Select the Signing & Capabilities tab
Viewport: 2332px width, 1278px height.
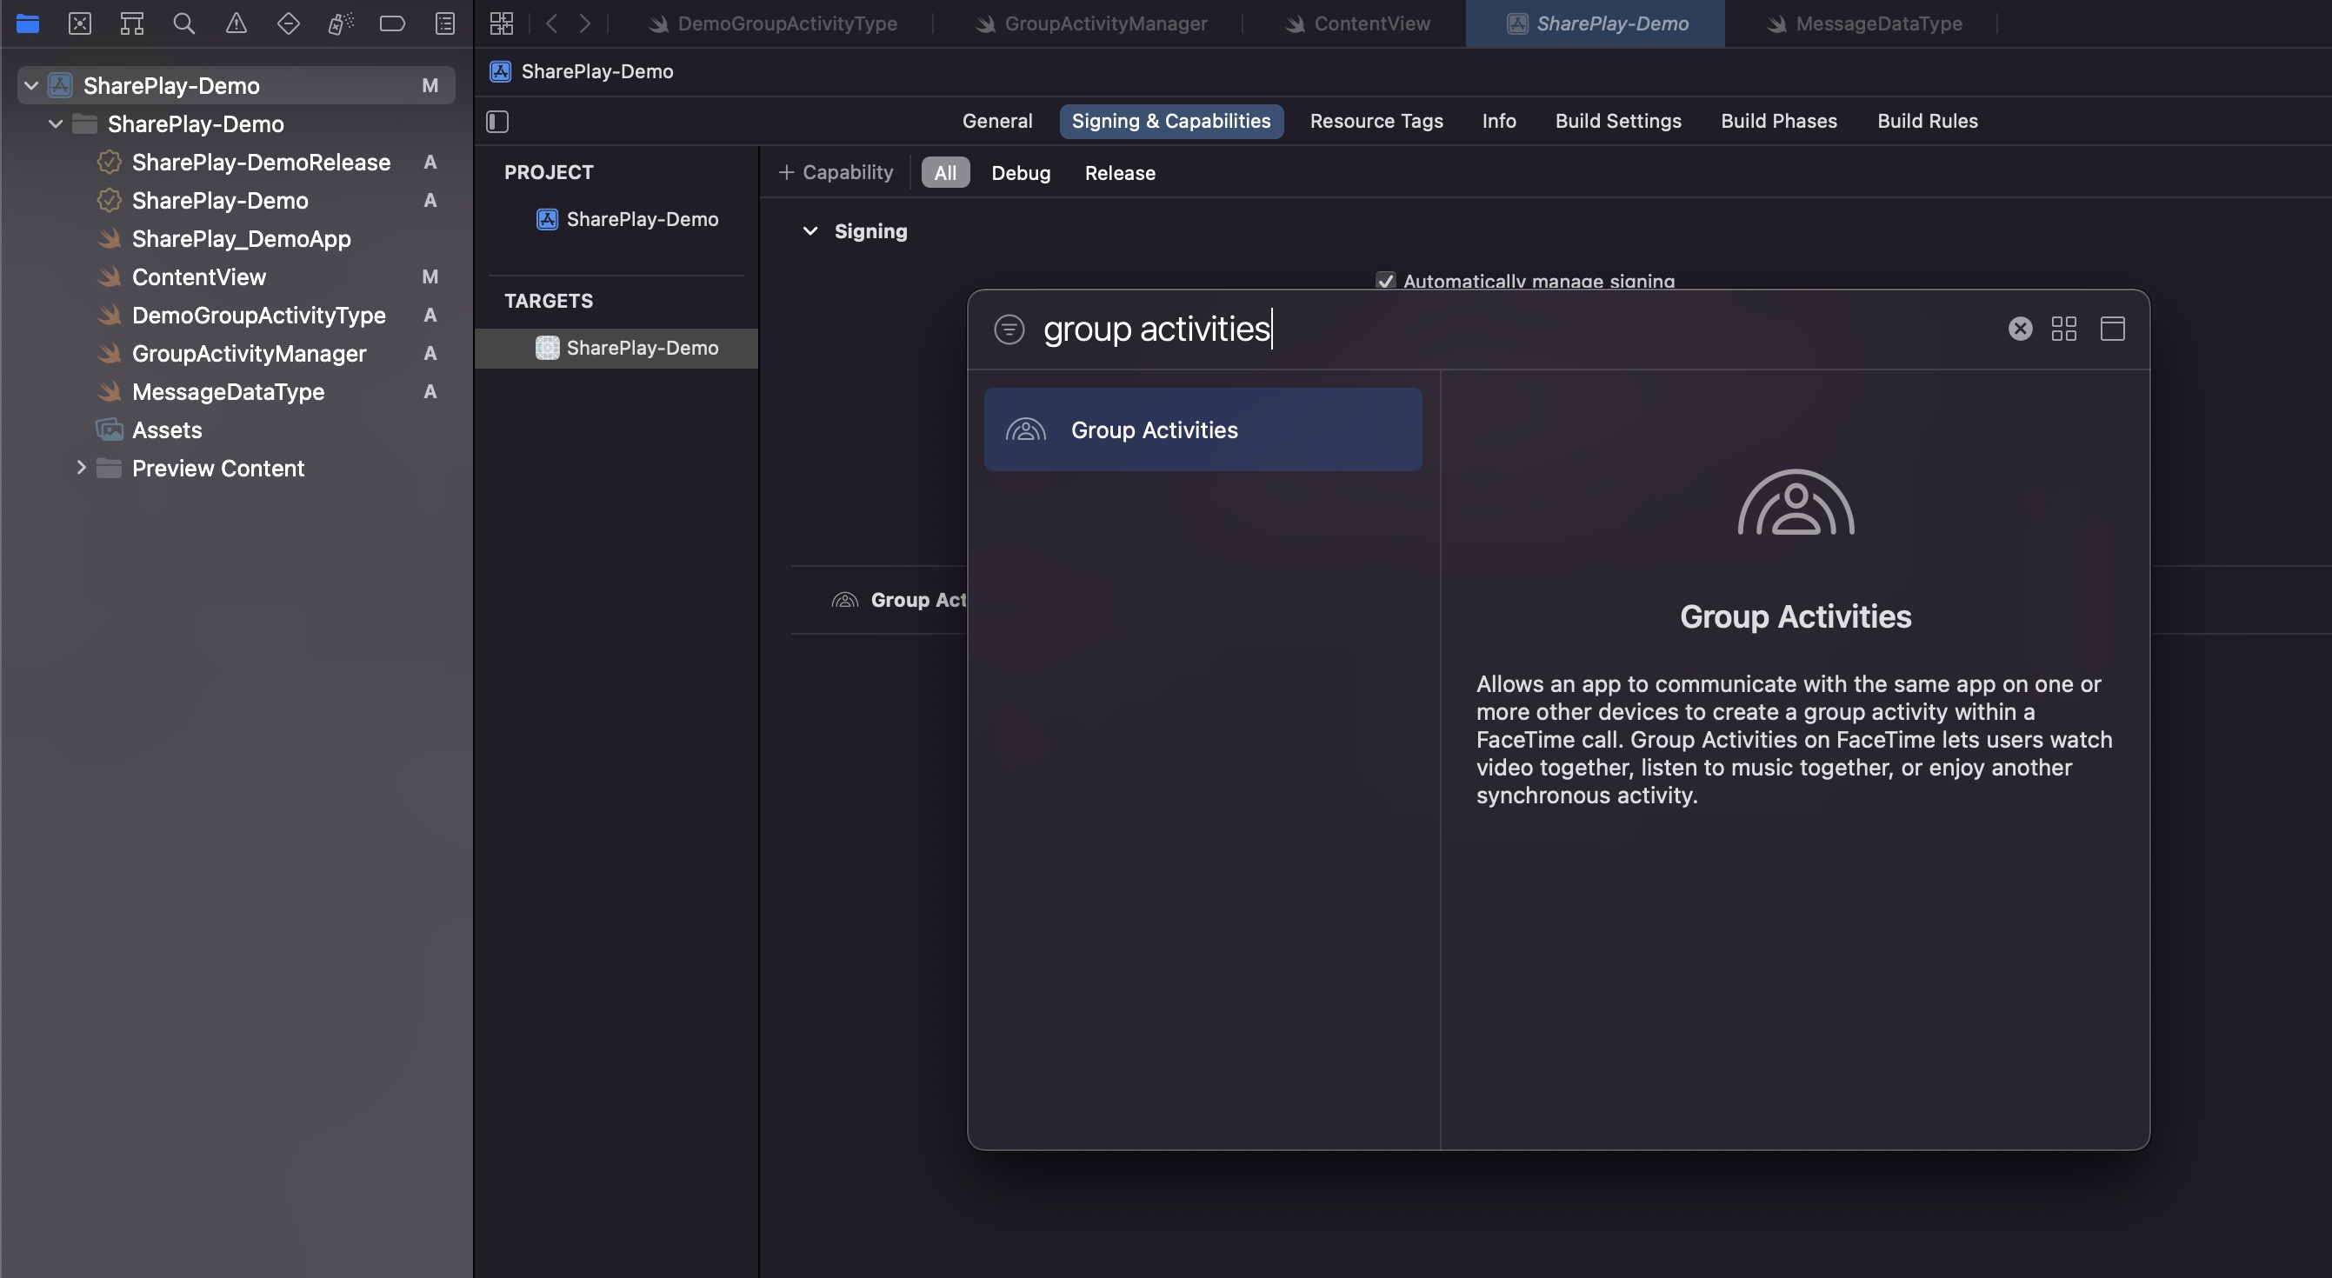pos(1170,122)
